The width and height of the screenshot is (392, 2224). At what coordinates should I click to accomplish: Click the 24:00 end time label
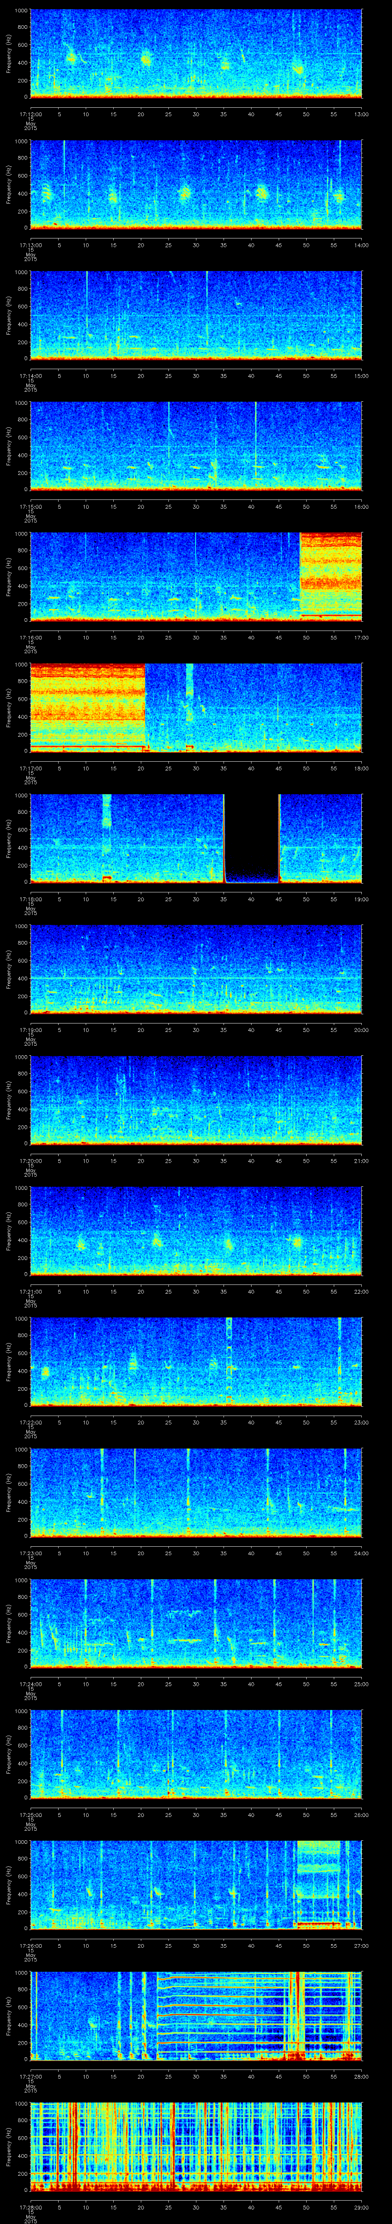pos(361,1552)
